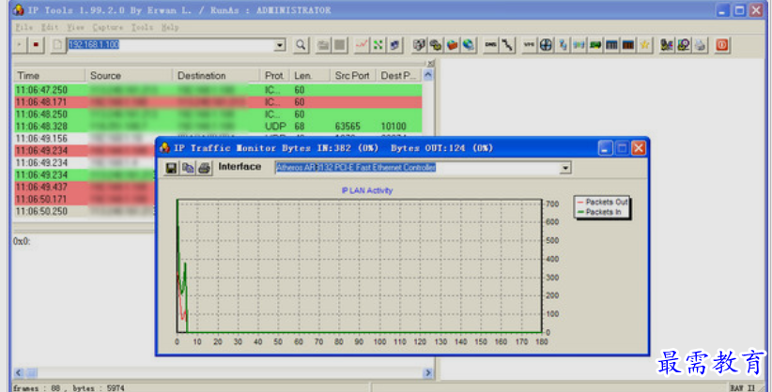The image size is (772, 392).
Task: Click the dark blue memory bars icon
Action: (x=611, y=45)
